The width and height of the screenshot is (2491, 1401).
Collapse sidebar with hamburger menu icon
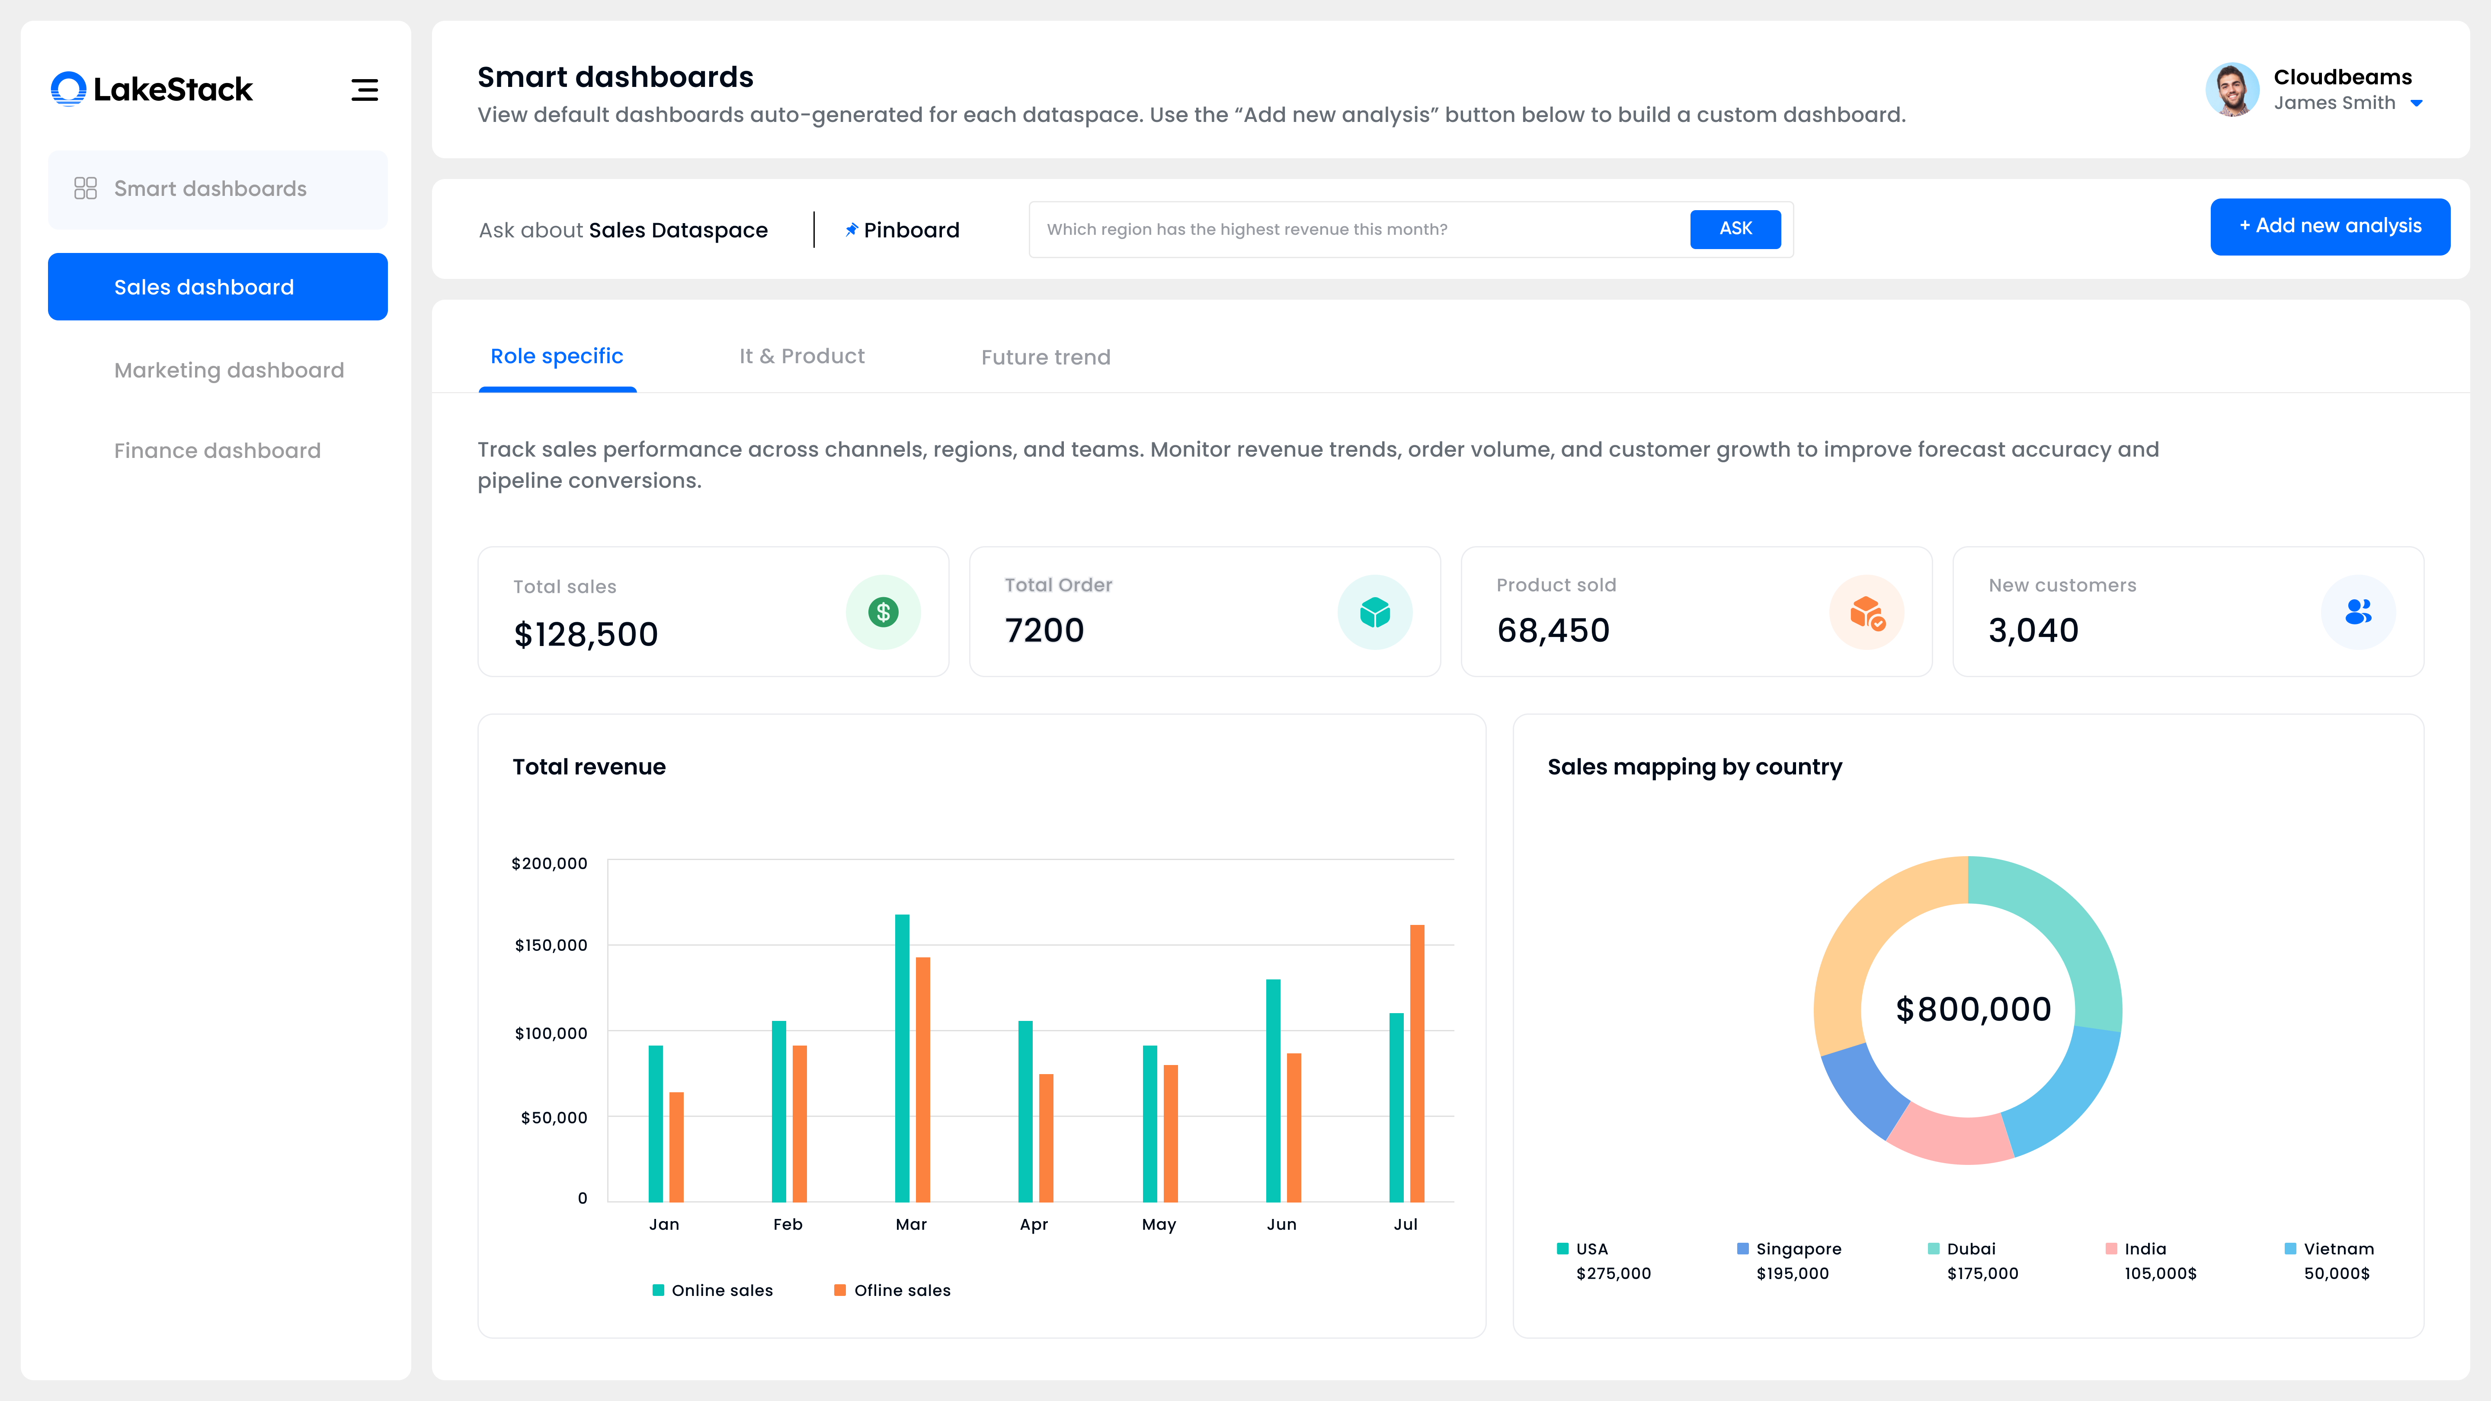pos(364,90)
